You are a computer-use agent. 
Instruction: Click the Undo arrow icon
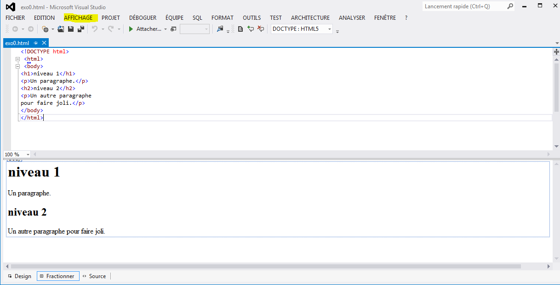[95, 29]
